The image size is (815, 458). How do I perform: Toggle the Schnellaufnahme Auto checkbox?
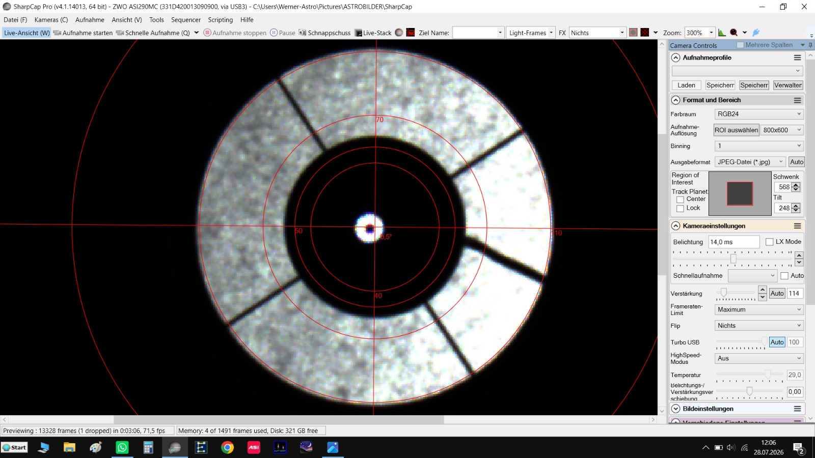(784, 276)
